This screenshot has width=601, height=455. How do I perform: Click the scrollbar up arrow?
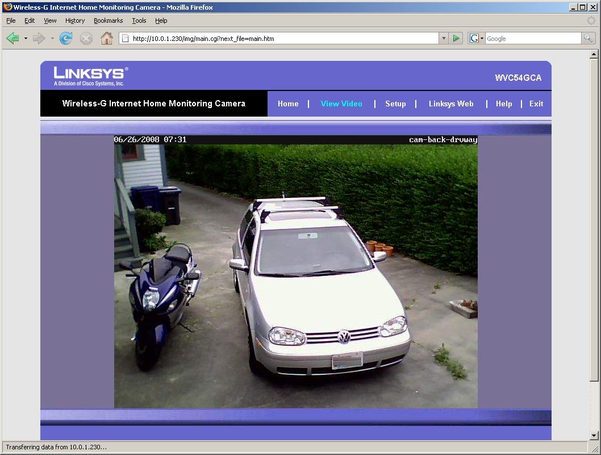594,54
